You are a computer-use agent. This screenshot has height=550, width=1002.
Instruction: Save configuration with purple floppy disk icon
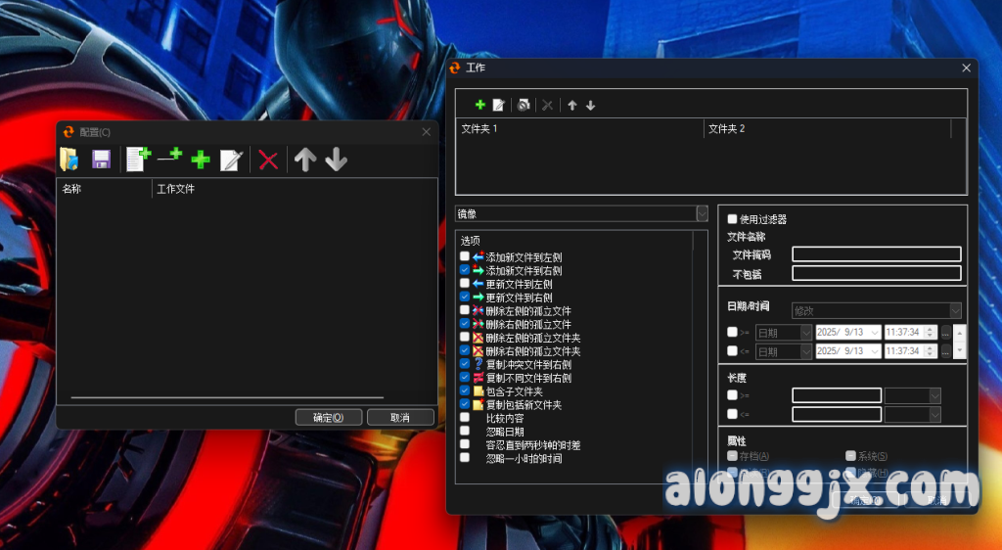tap(101, 160)
